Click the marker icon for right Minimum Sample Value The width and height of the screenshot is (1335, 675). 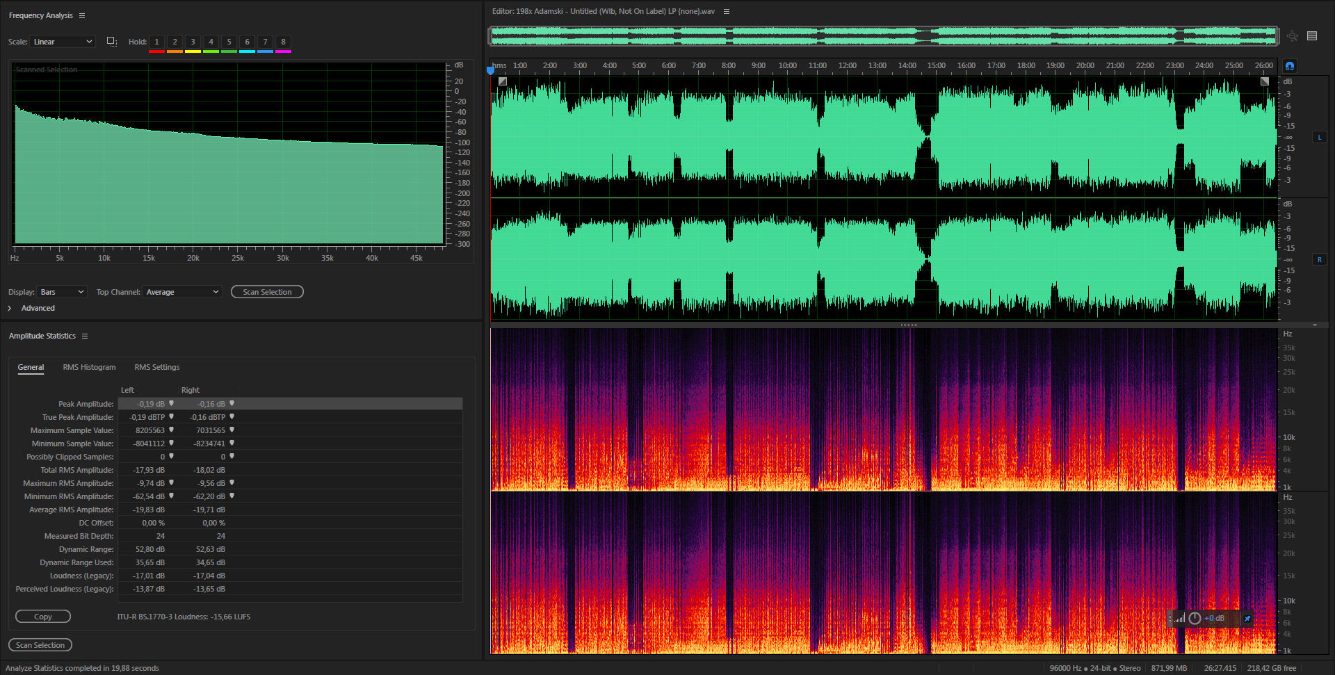(232, 443)
